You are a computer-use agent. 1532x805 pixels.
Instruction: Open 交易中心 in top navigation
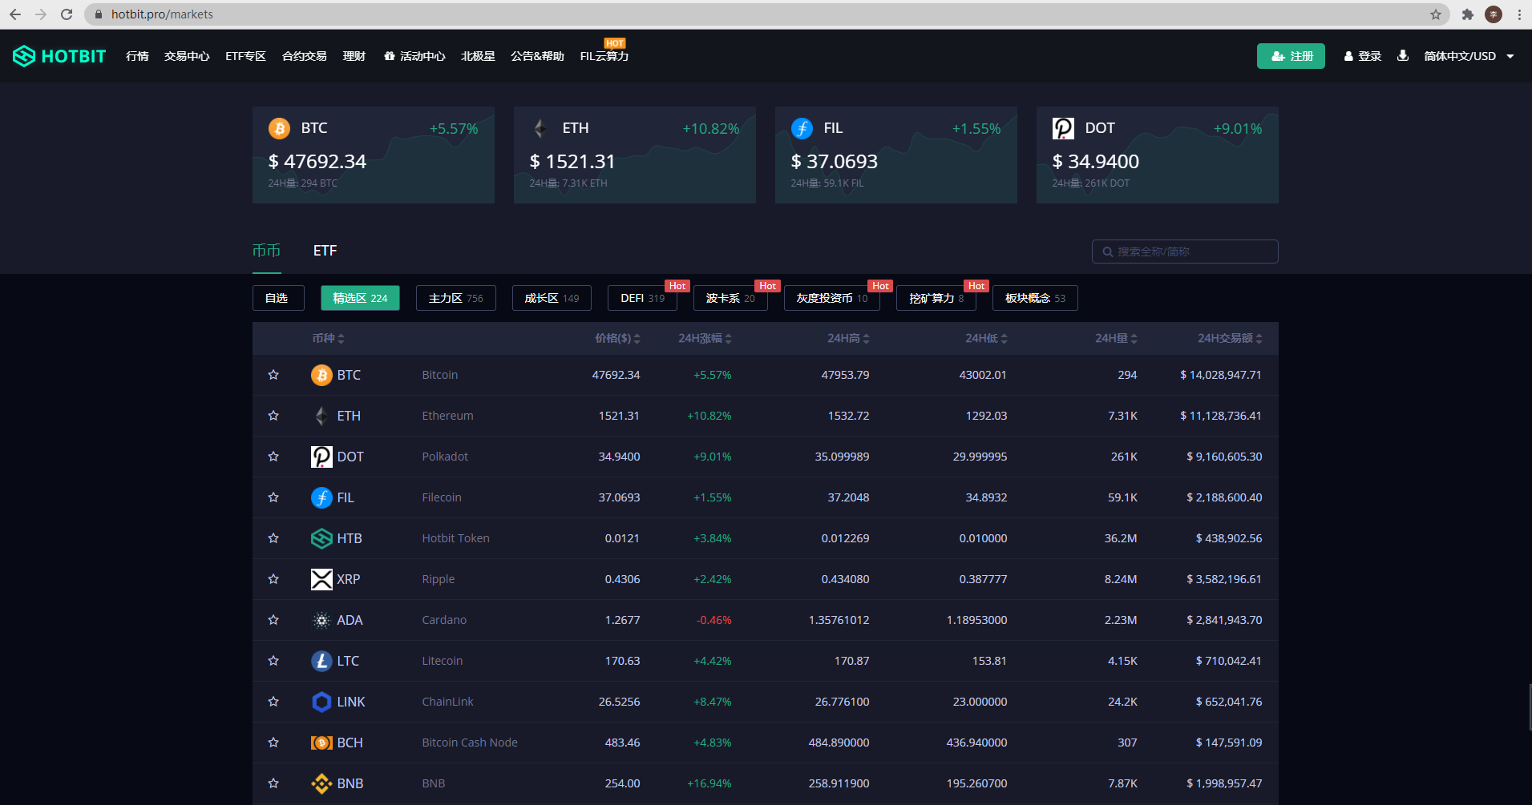[187, 56]
